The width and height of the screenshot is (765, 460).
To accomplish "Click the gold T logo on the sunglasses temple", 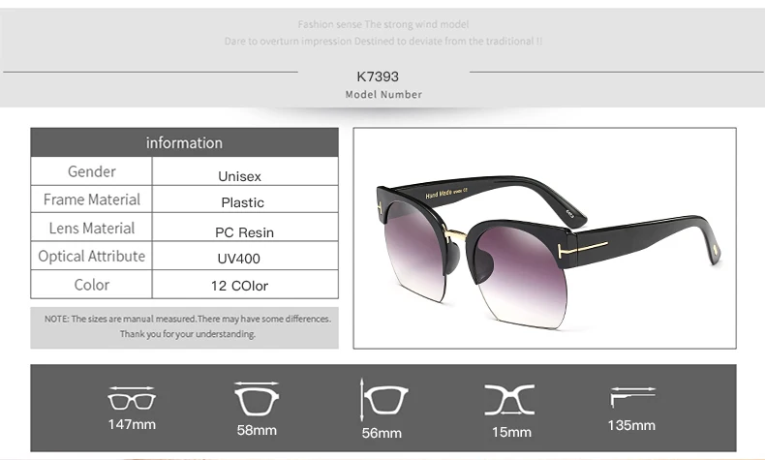I will pyautogui.click(x=583, y=248).
